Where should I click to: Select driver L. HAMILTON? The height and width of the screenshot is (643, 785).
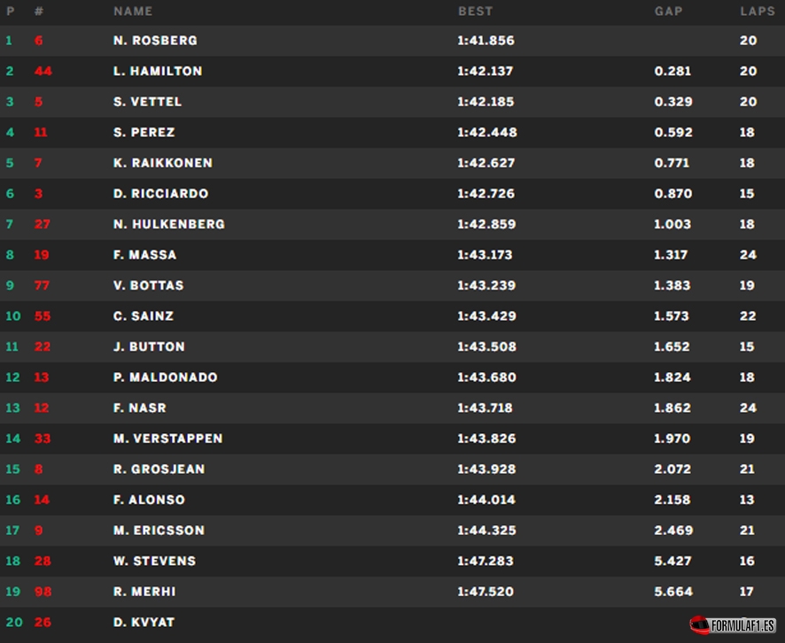(157, 71)
